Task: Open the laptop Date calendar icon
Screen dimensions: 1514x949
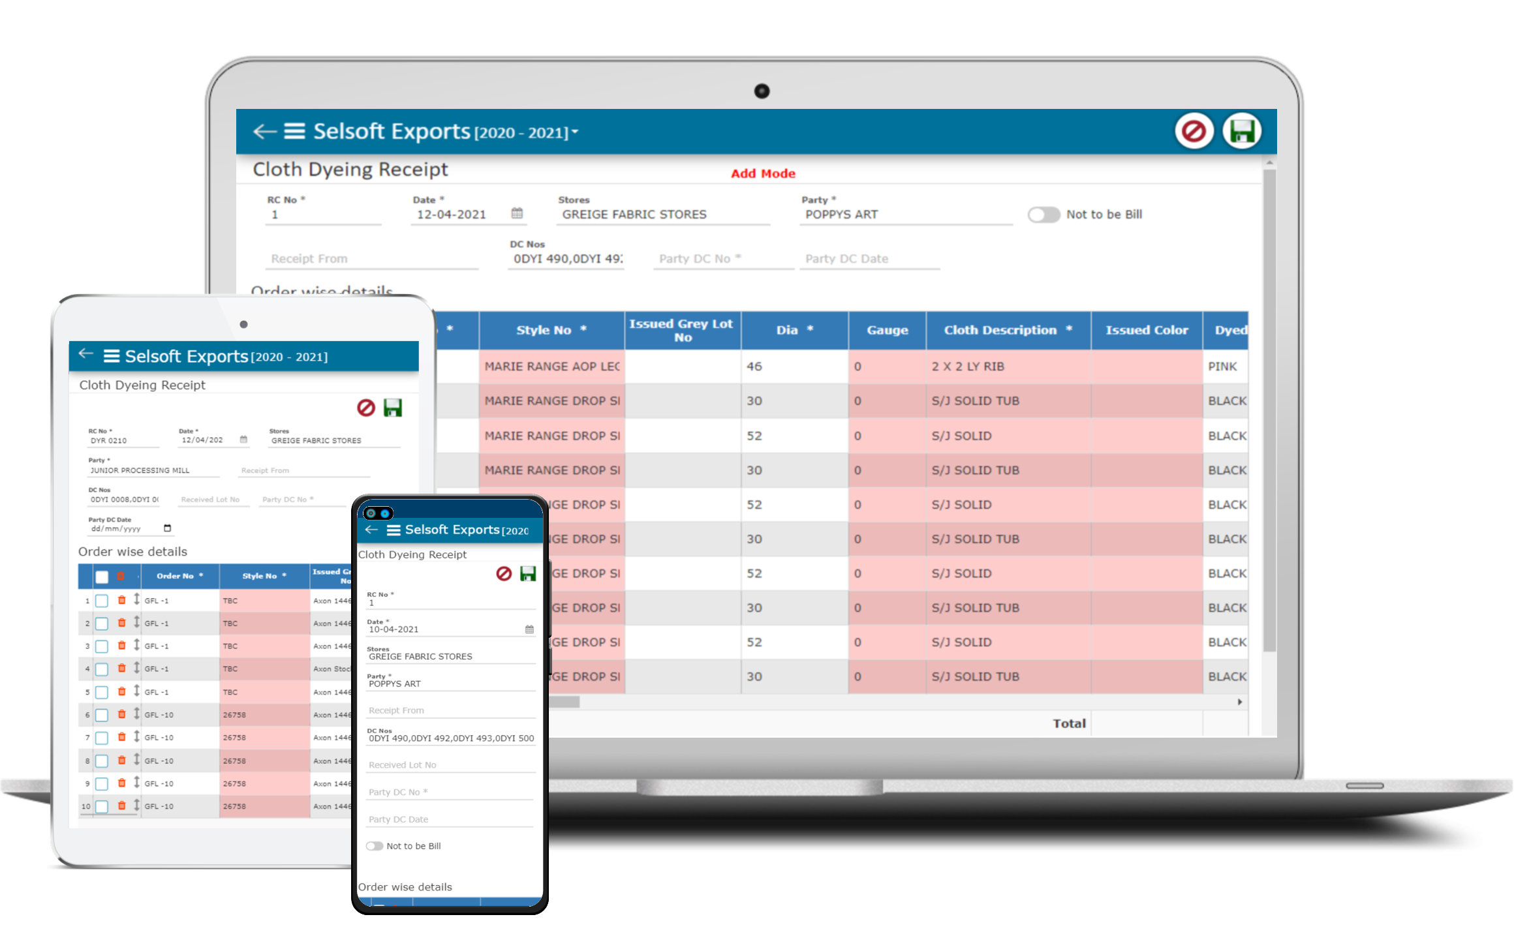Action: point(517,213)
